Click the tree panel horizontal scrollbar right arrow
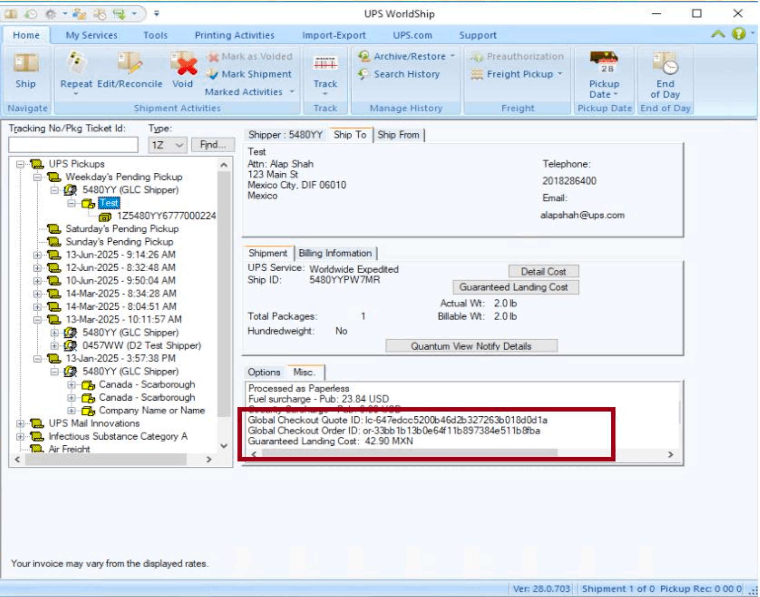 click(209, 459)
